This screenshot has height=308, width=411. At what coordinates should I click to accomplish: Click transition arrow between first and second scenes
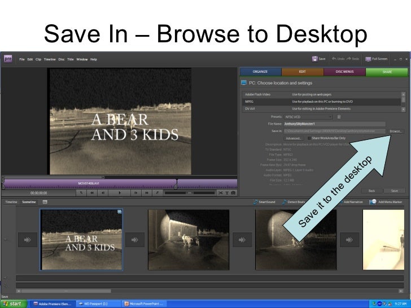pyautogui.click(x=135, y=240)
